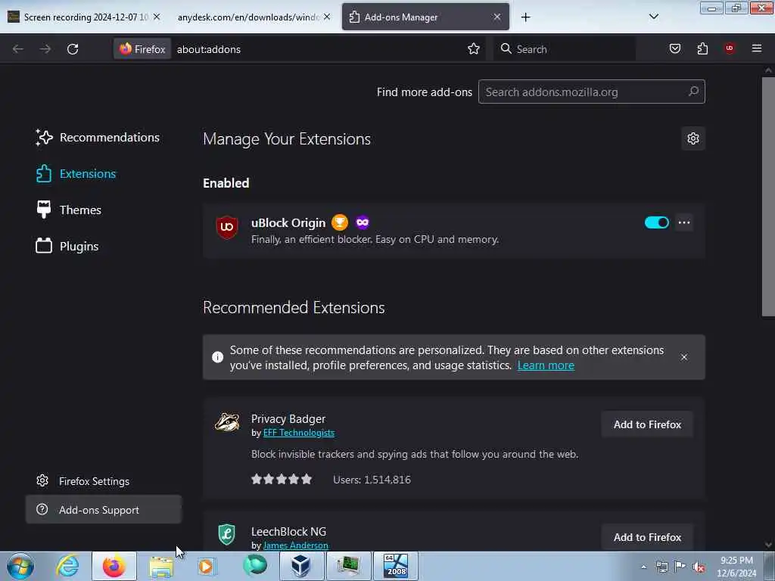The height and width of the screenshot is (581, 775).
Task: Go forward to next page
Action: tap(45, 49)
